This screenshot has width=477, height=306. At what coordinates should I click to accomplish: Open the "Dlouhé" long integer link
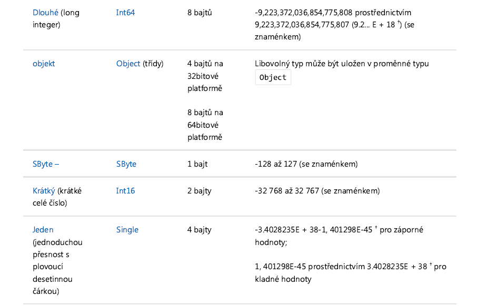[45, 12]
